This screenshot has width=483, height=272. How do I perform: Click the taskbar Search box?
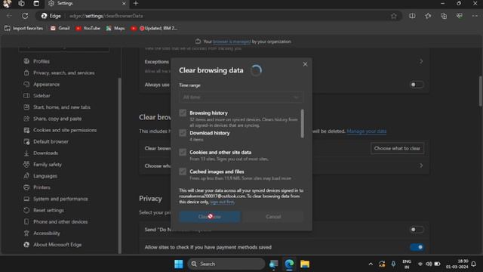coord(226,264)
